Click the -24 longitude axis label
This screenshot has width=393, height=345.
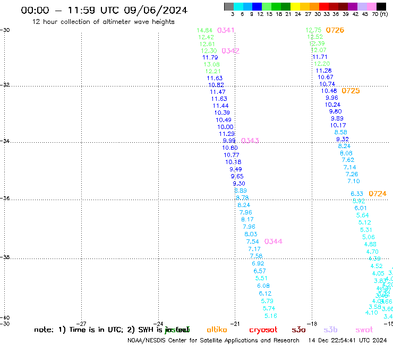(x=158, y=324)
